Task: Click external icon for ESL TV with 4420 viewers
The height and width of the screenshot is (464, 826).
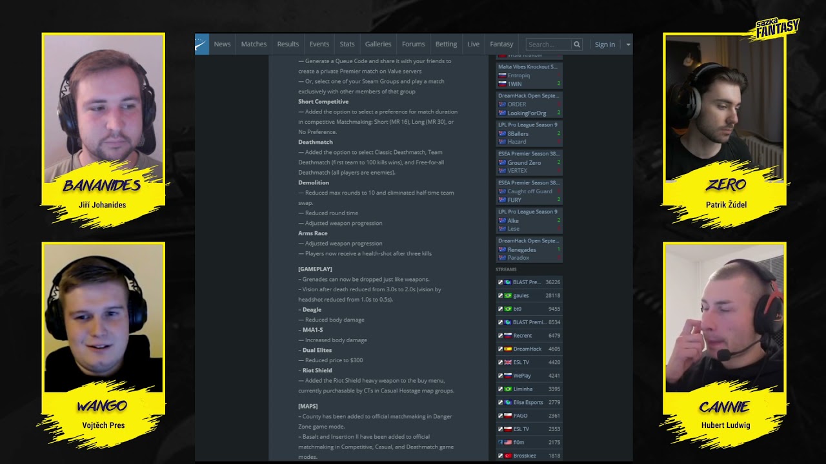Action: pyautogui.click(x=500, y=362)
